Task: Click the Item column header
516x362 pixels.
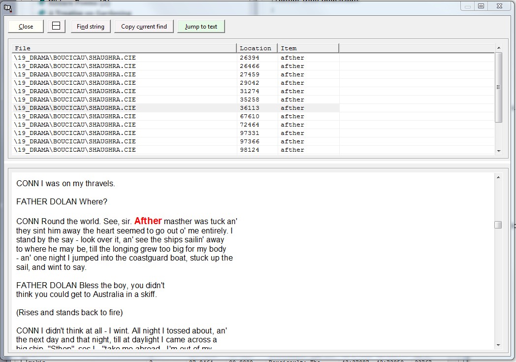Action: click(x=308, y=48)
